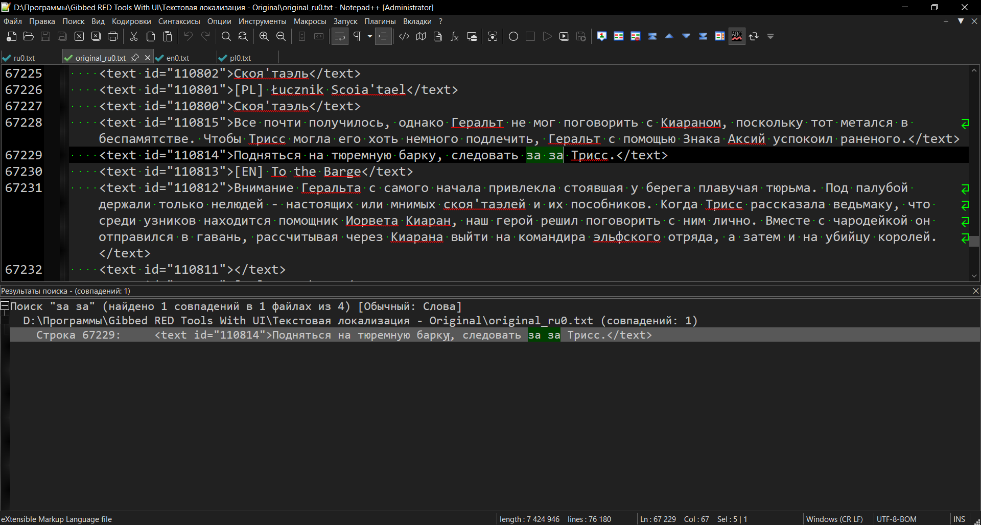Viewport: 981px width, 525px height.
Task: Click Windows (CR LF) in status bar
Action: pyautogui.click(x=834, y=519)
